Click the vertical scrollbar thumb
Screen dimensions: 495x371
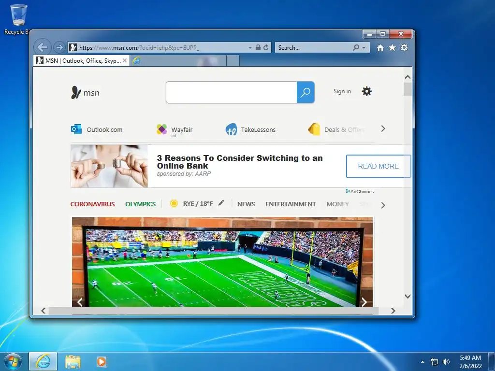[408, 89]
